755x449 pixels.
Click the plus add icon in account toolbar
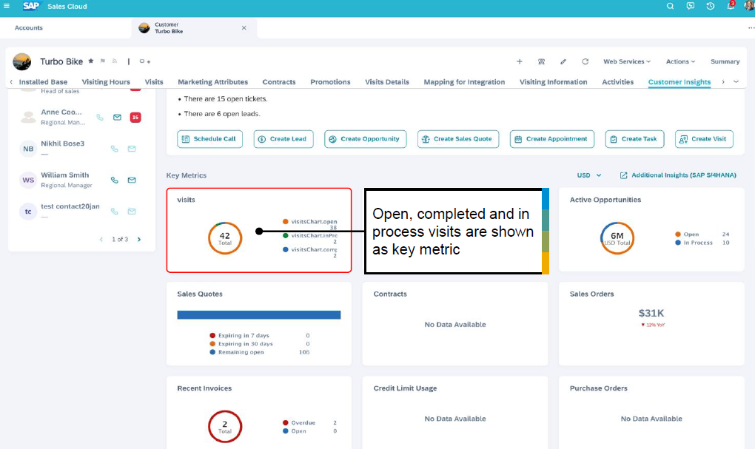520,61
